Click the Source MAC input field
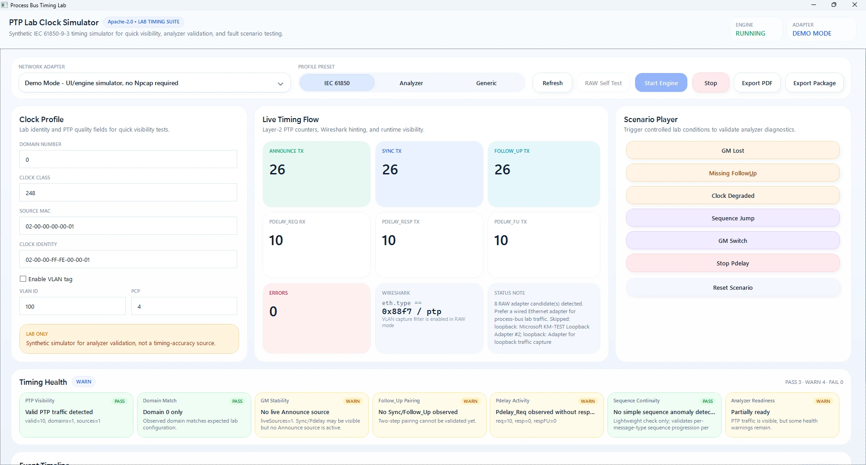The height and width of the screenshot is (465, 866). click(x=128, y=226)
